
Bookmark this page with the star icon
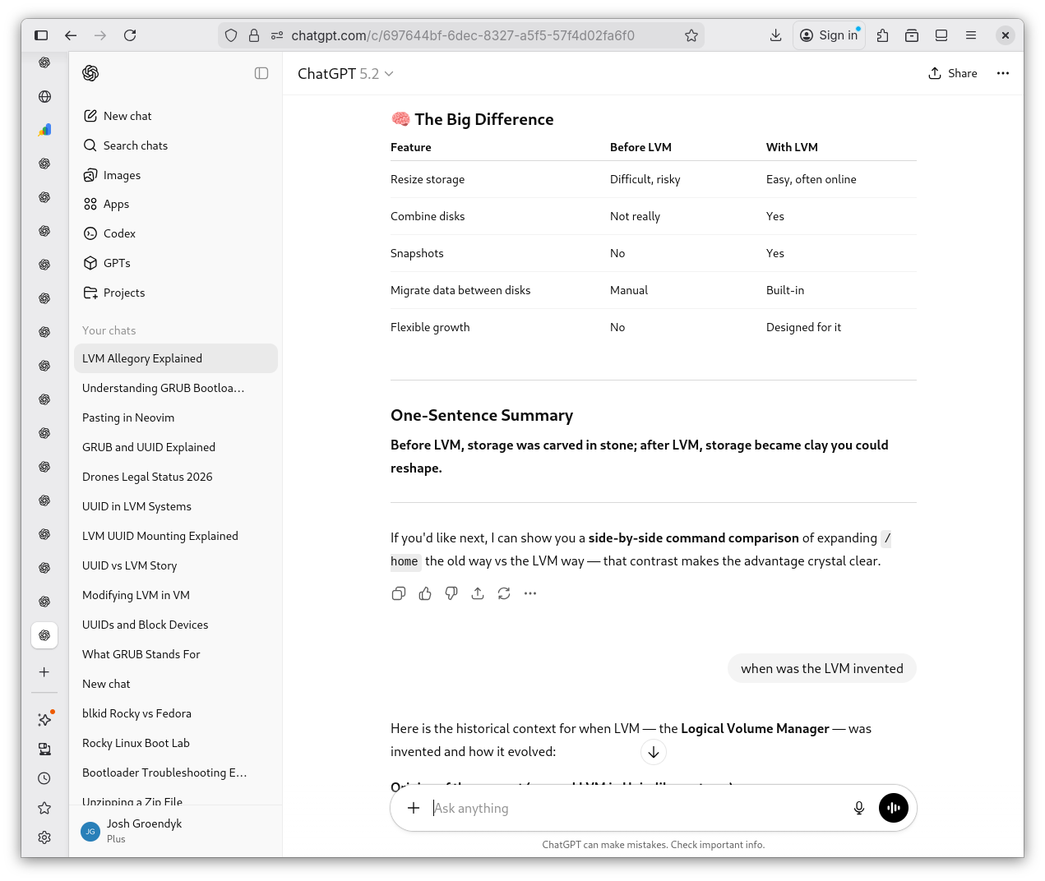tap(691, 35)
